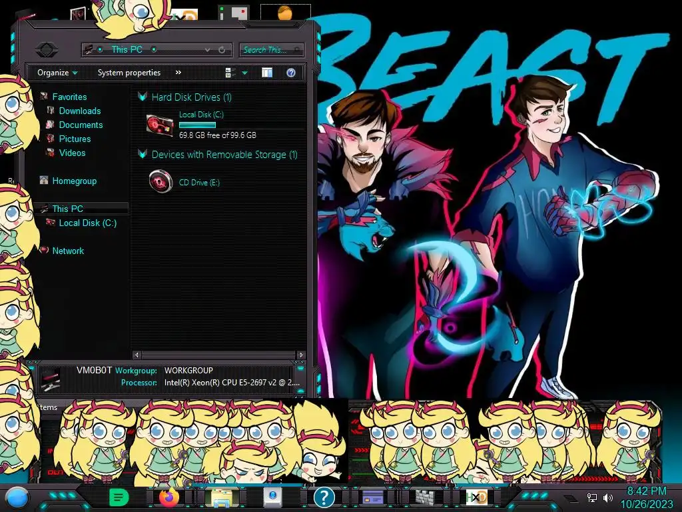Viewport: 682px width, 512px height.
Task: Open the help question mark app on taskbar
Action: (324, 497)
